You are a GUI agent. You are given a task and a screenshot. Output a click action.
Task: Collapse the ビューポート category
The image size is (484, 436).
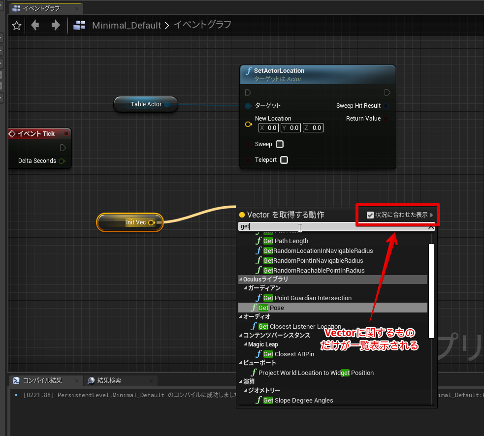tap(241, 363)
